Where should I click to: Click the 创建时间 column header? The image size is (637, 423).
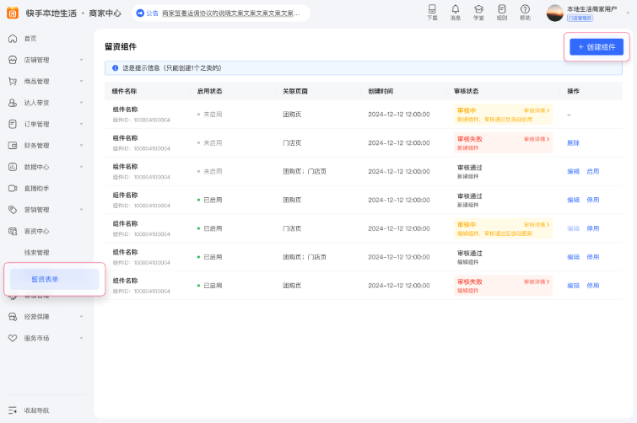[381, 91]
